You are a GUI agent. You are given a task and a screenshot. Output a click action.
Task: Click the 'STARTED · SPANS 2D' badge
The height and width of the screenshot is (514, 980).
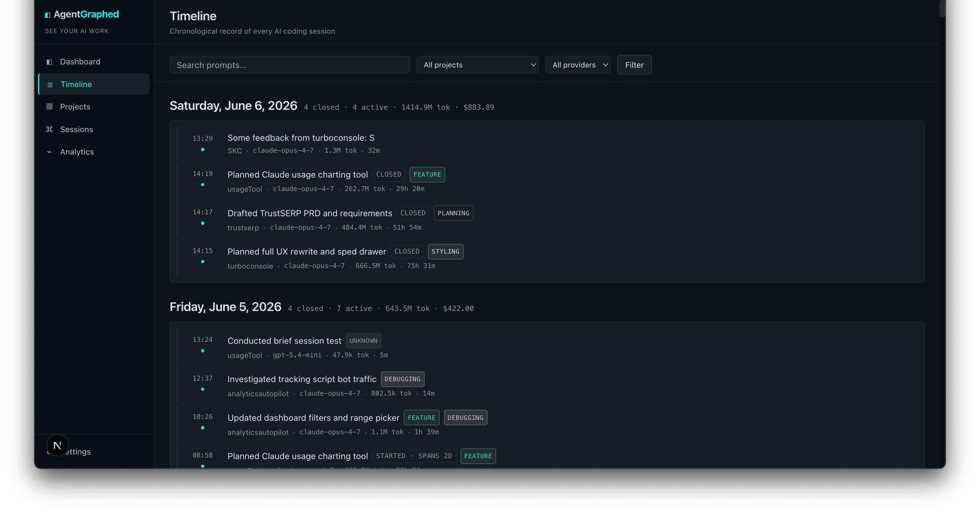pyautogui.click(x=414, y=456)
